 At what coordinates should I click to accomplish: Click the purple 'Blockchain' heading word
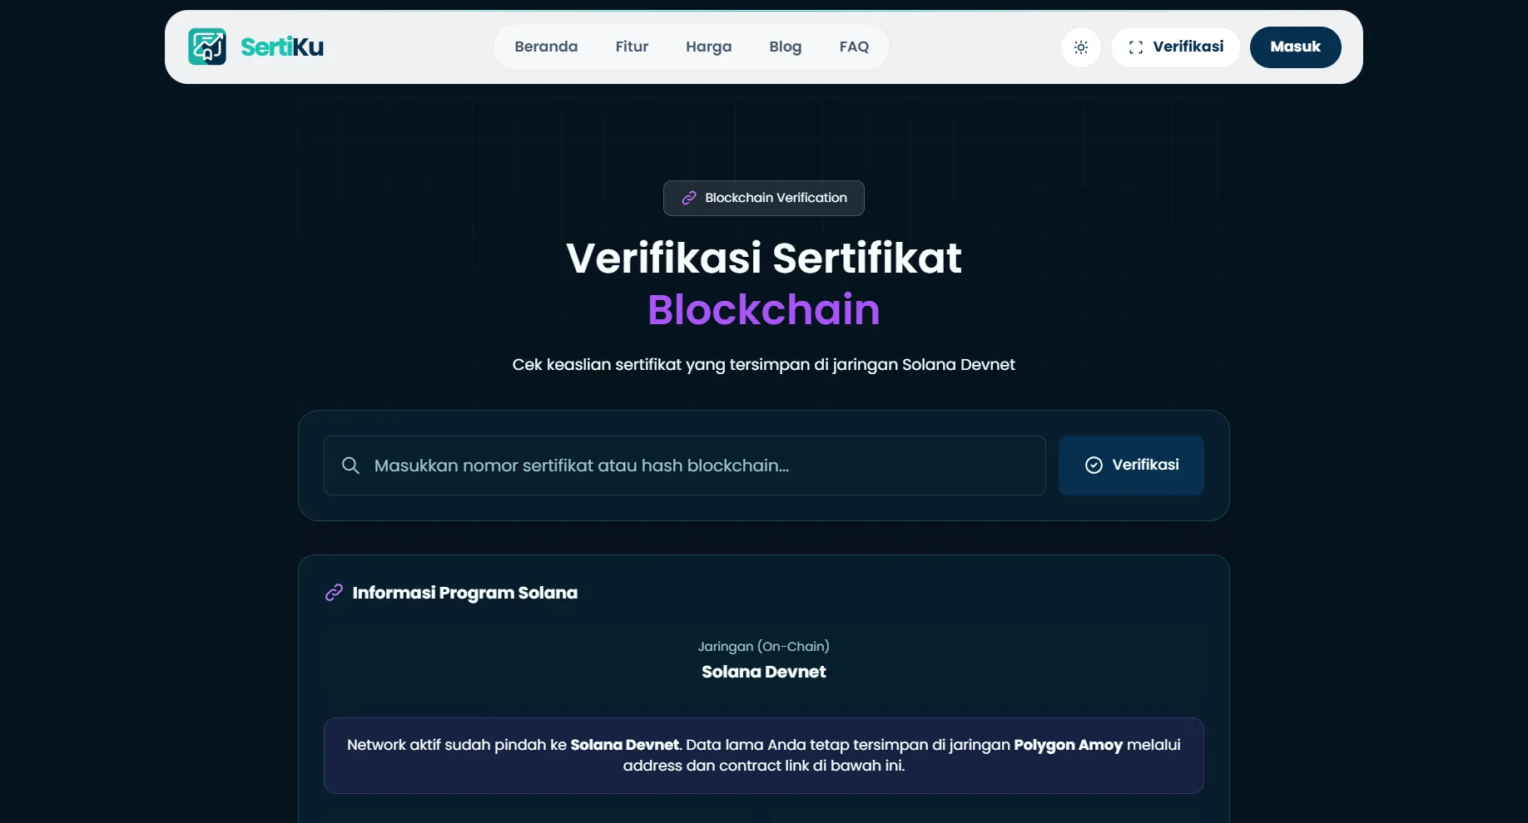(764, 310)
